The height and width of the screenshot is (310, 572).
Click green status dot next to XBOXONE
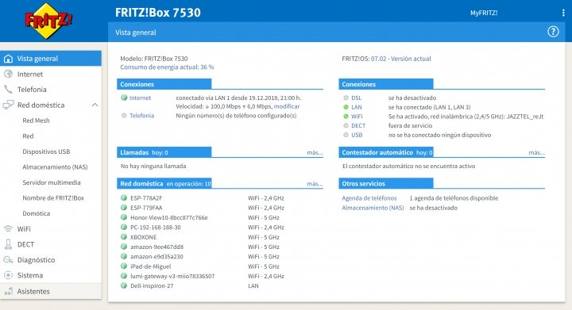pos(124,237)
